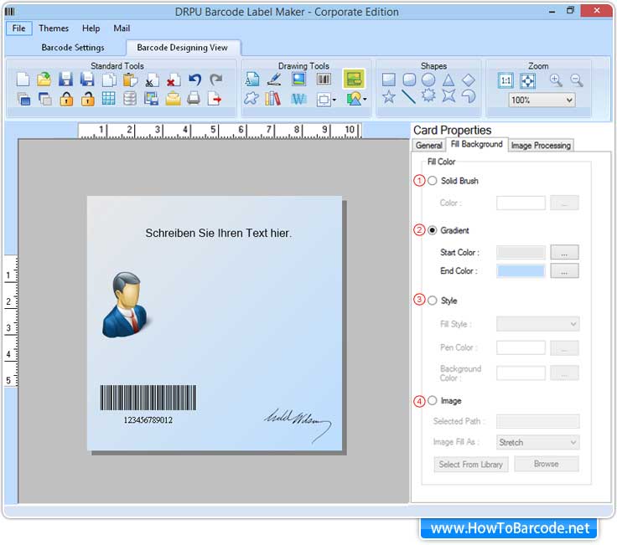Screen dimensions: 617x545
Task: Open the Help menu
Action: pos(91,28)
